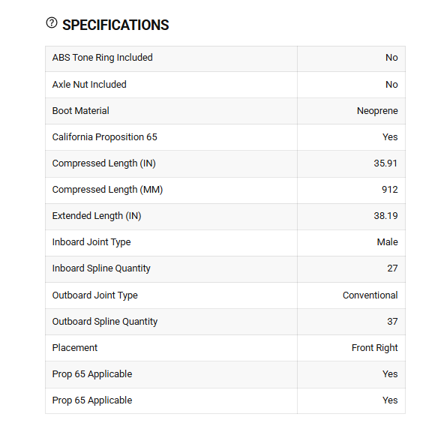447x432 pixels.
Task: Click the question mark help icon
Action: 52,22
